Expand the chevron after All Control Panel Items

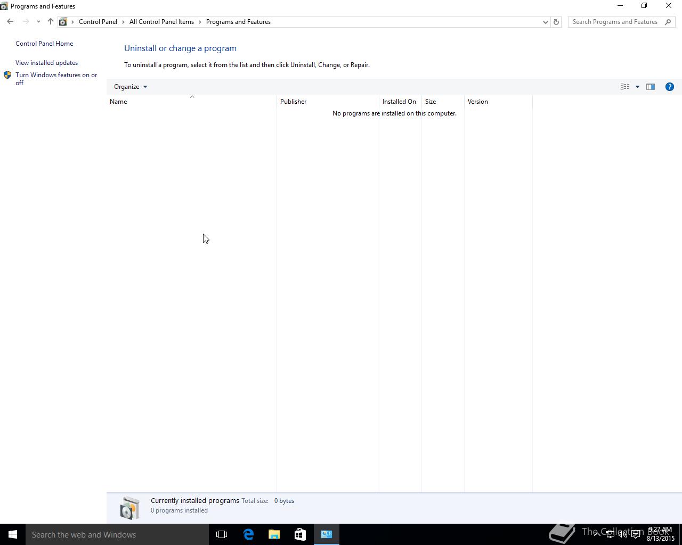[x=200, y=22]
